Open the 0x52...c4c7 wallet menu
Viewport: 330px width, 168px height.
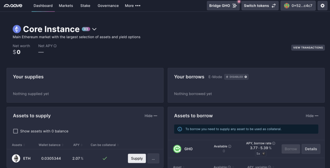point(298,6)
